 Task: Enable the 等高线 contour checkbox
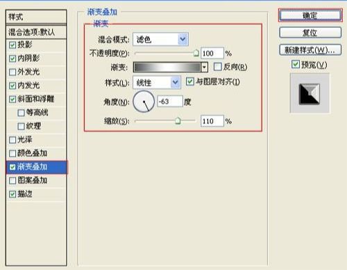(21, 113)
